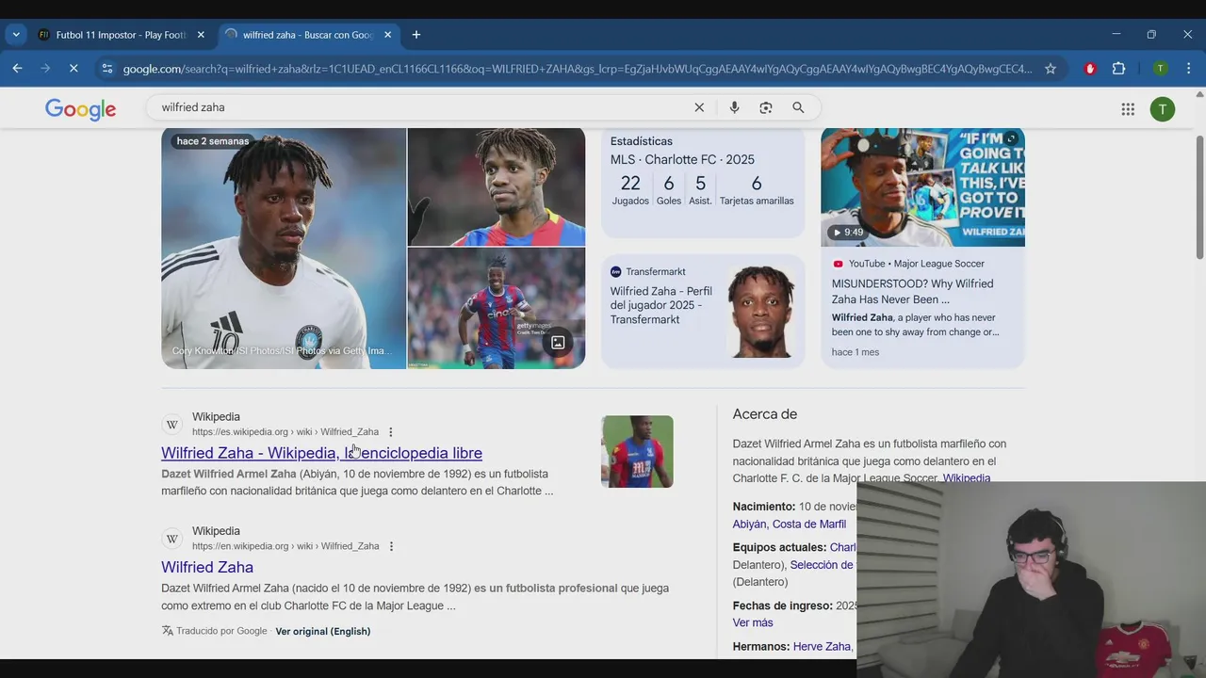The width and height of the screenshot is (1206, 678).
Task: Bookmark this page with the star icon
Action: click(x=1051, y=69)
